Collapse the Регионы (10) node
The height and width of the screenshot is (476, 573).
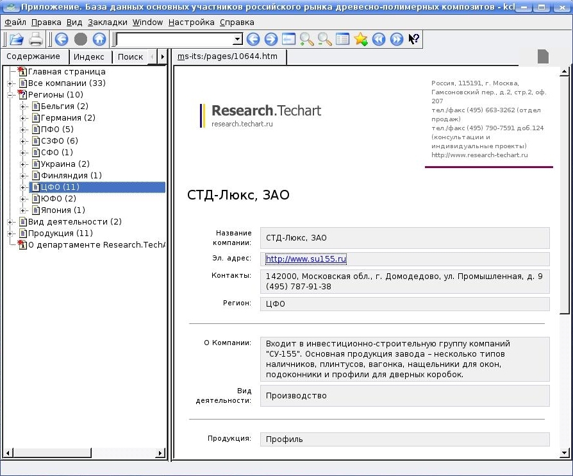coord(10,95)
